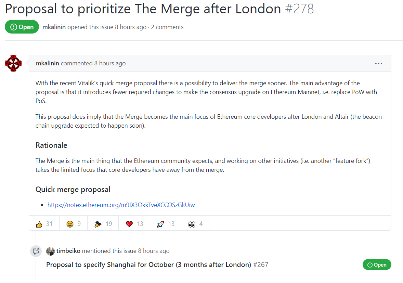Open the Shanghai for October proposal issue
The width and height of the screenshot is (403, 283).
148,265
